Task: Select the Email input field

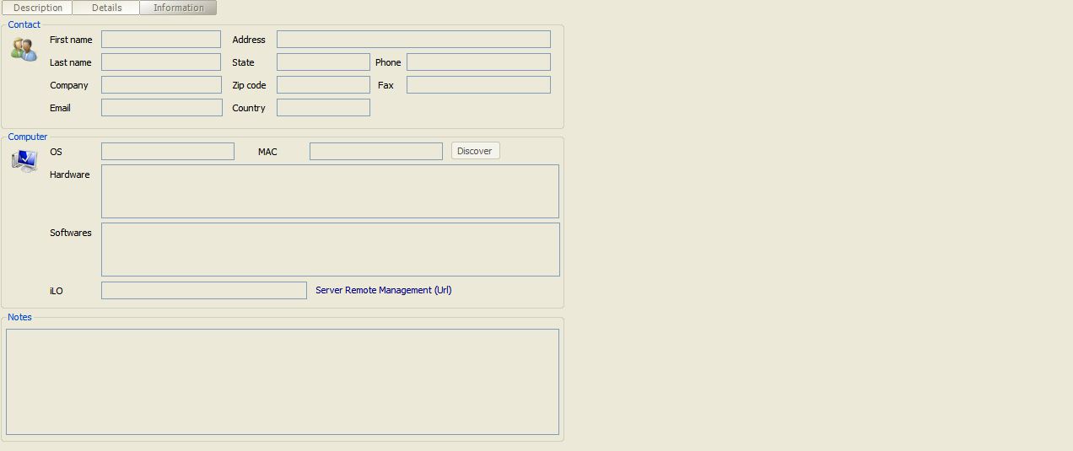Action: pyautogui.click(x=161, y=108)
